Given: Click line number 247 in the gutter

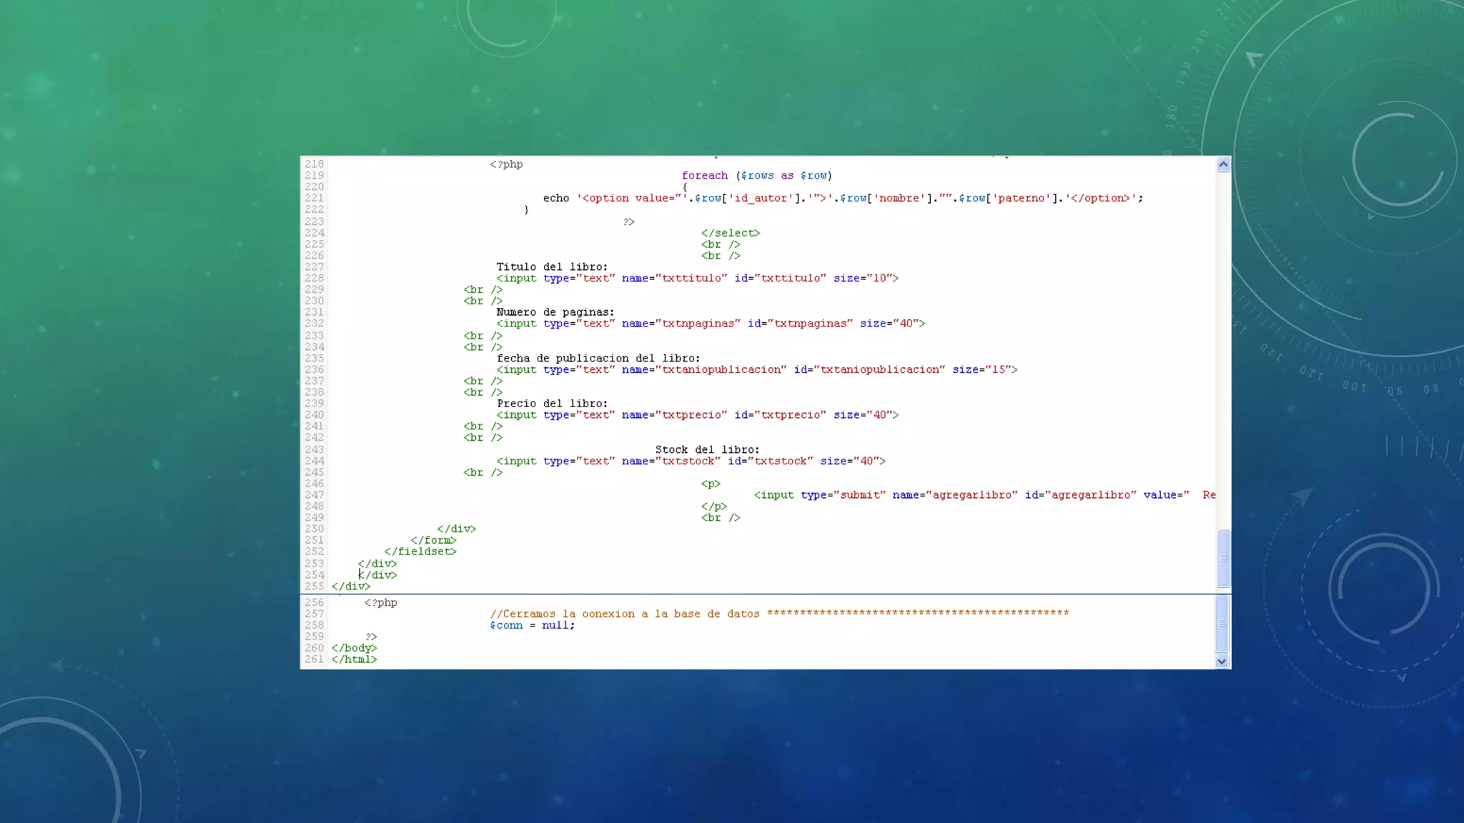Looking at the screenshot, I should [x=314, y=495].
